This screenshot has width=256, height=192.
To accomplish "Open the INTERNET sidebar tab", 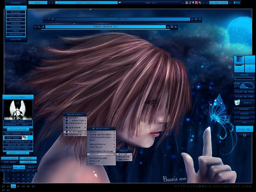I will click(x=16, y=3).
